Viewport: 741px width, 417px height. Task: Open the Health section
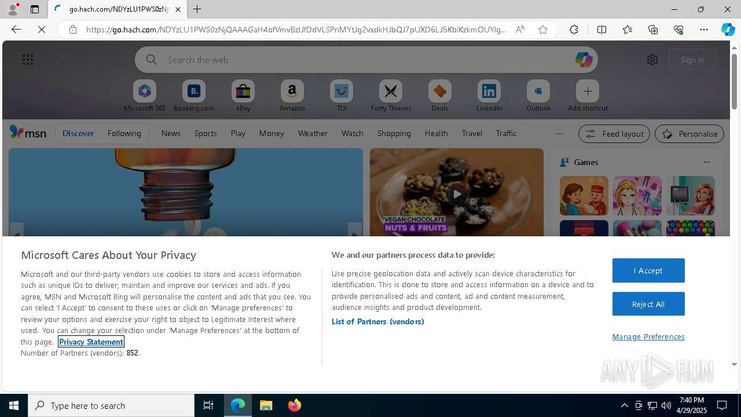[x=436, y=133]
